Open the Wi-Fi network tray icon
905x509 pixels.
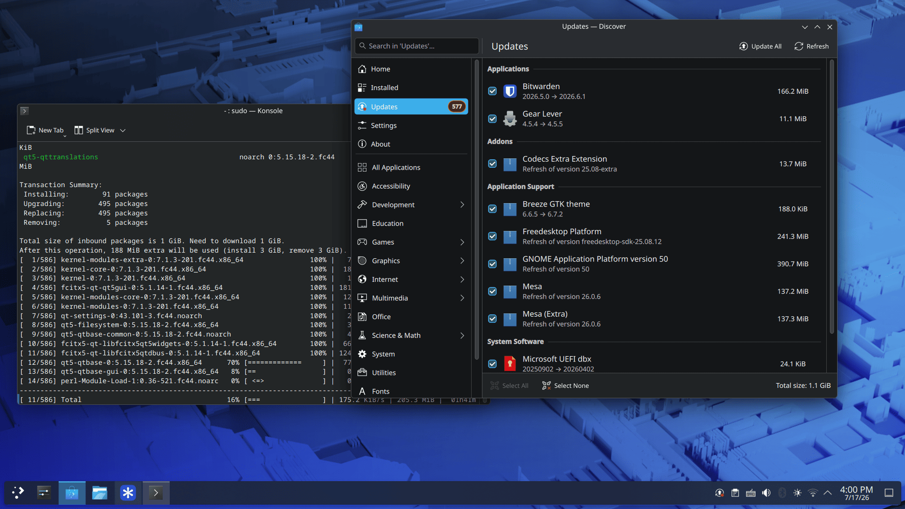point(813,493)
